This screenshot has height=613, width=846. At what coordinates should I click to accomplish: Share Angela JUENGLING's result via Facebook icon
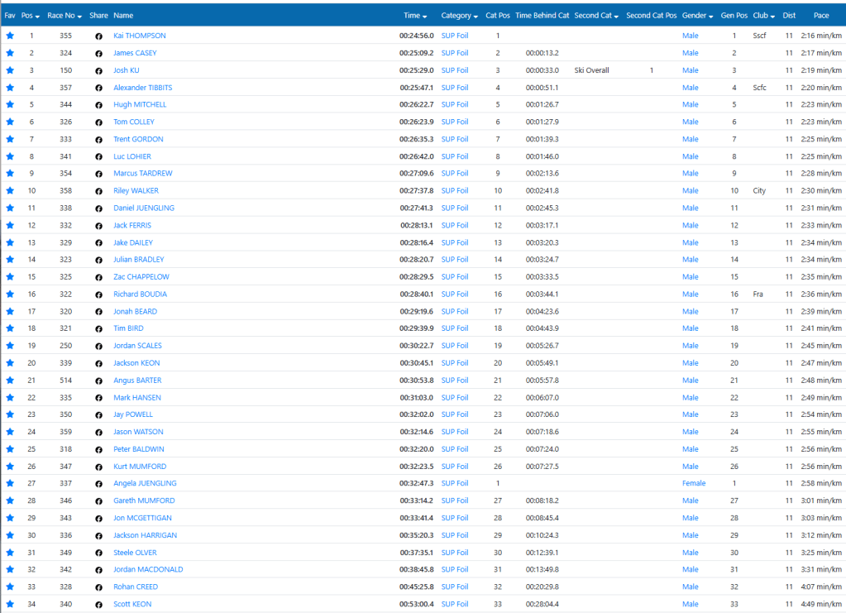(x=98, y=484)
